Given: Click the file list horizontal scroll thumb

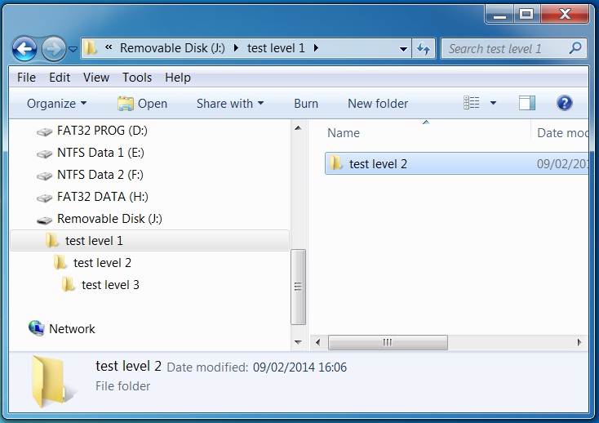Looking at the screenshot, I should pos(388,342).
